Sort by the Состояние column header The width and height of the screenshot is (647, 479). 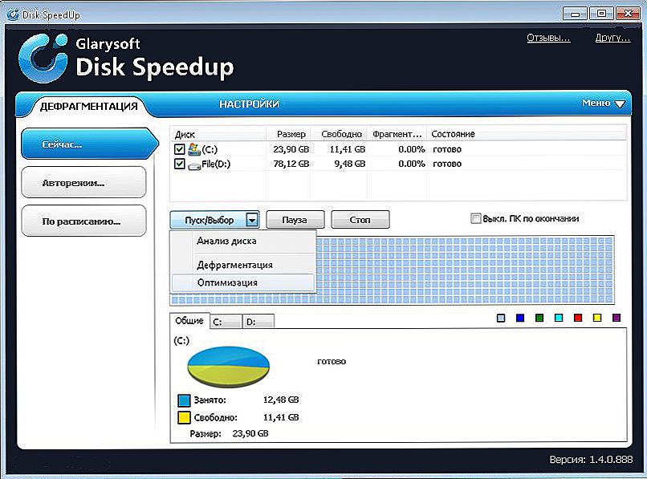527,134
